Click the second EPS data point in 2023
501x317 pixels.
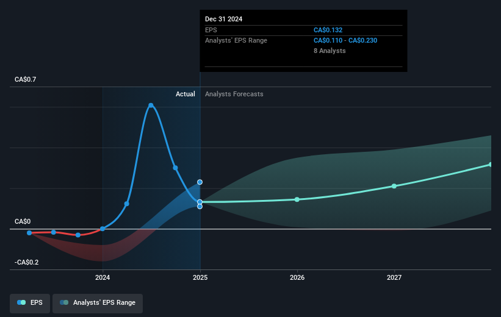tap(54, 232)
